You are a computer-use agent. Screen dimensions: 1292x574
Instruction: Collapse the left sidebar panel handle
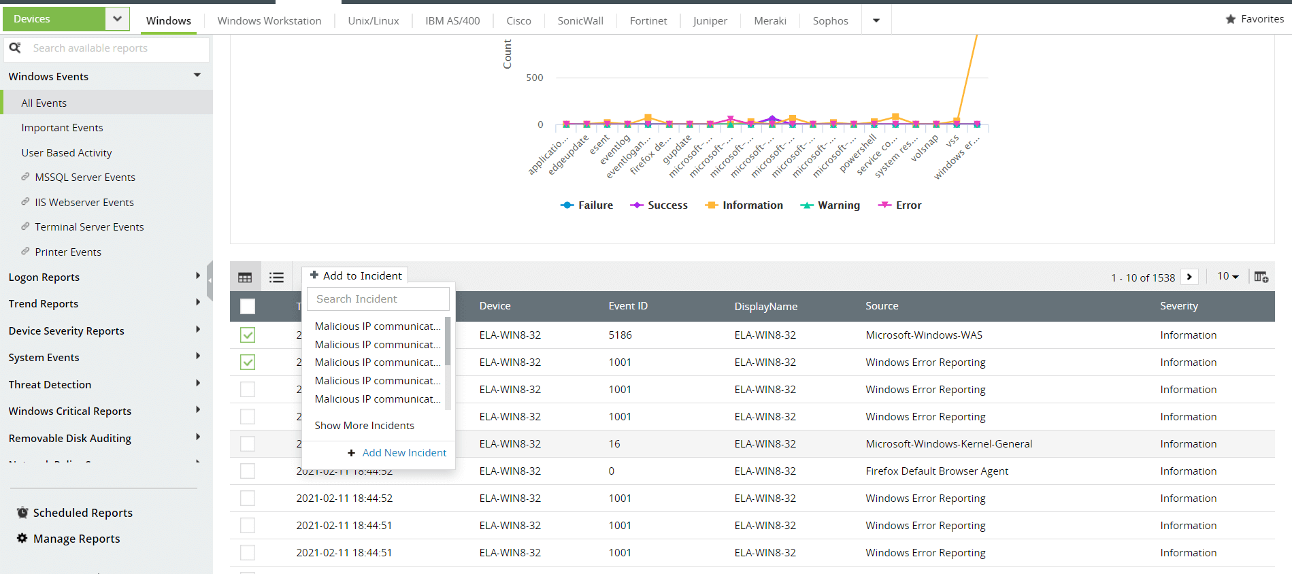(210, 280)
